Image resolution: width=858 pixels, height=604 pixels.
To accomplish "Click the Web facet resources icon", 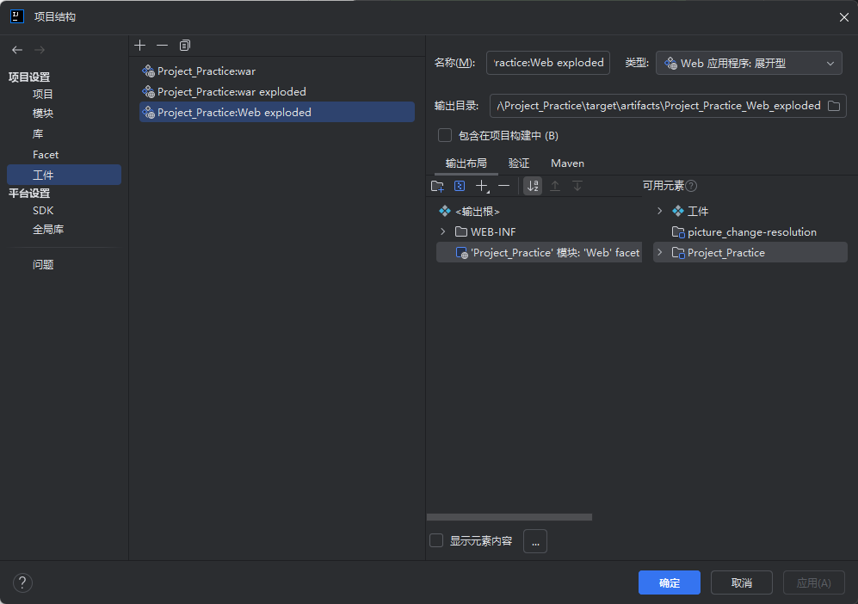I will pyautogui.click(x=462, y=253).
